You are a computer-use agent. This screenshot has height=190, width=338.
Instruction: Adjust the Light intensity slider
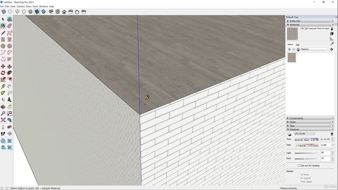pyautogui.click(x=306, y=153)
